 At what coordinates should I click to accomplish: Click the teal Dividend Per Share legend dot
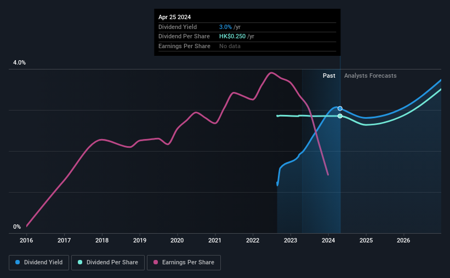click(80, 262)
